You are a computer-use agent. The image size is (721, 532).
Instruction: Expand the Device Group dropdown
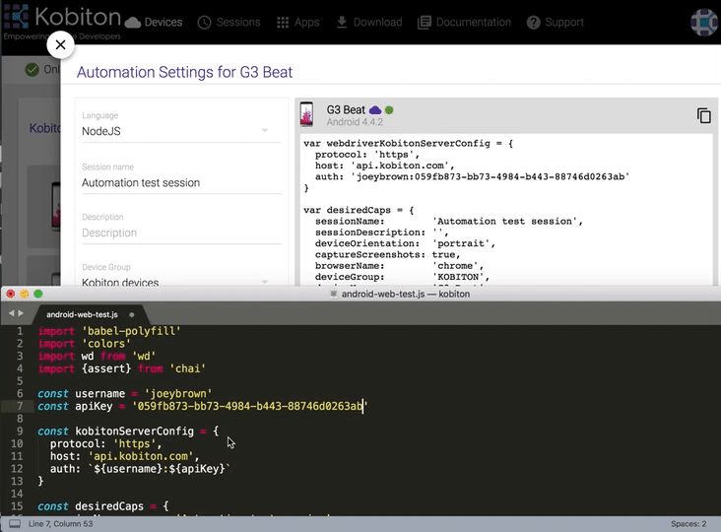pos(181,282)
